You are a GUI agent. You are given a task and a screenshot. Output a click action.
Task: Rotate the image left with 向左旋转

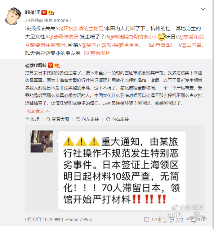pyautogui.click(x=88, y=119)
